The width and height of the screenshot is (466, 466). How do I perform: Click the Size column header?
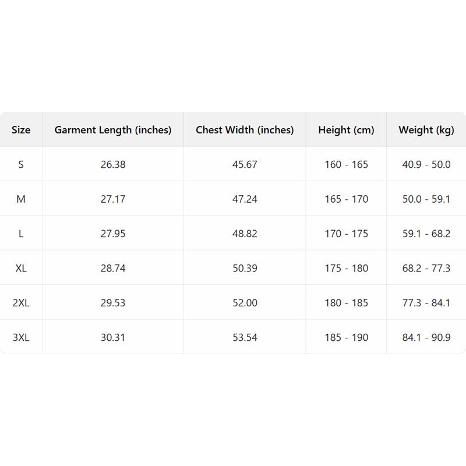pos(21,130)
